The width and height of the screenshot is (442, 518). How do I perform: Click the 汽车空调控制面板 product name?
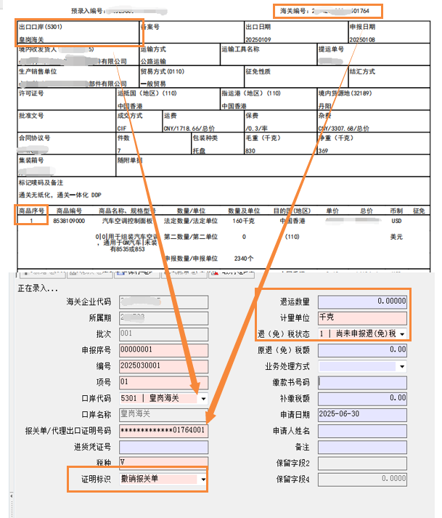127,221
